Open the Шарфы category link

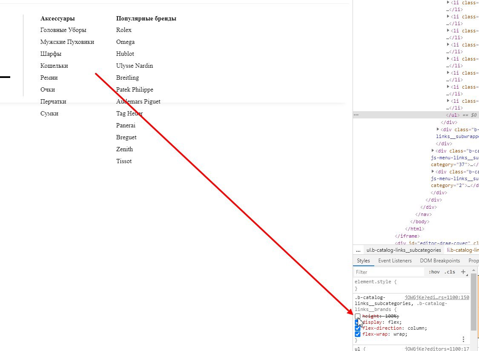click(x=51, y=54)
